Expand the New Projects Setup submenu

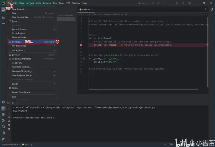point(33,75)
